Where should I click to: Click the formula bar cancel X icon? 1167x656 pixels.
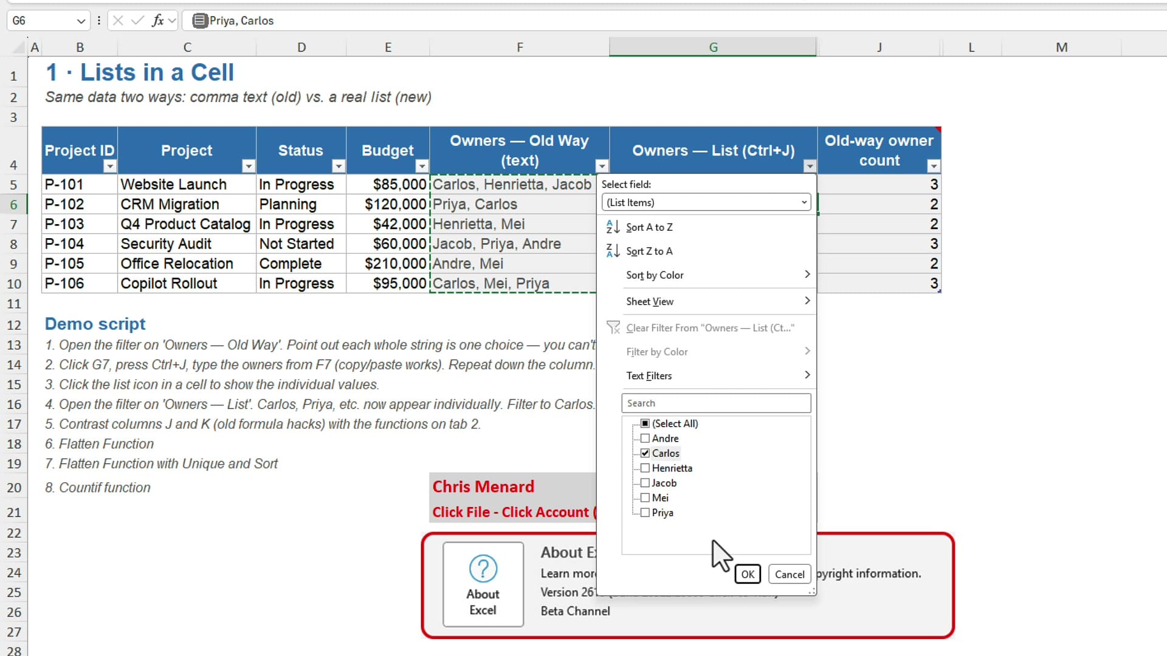coord(118,21)
